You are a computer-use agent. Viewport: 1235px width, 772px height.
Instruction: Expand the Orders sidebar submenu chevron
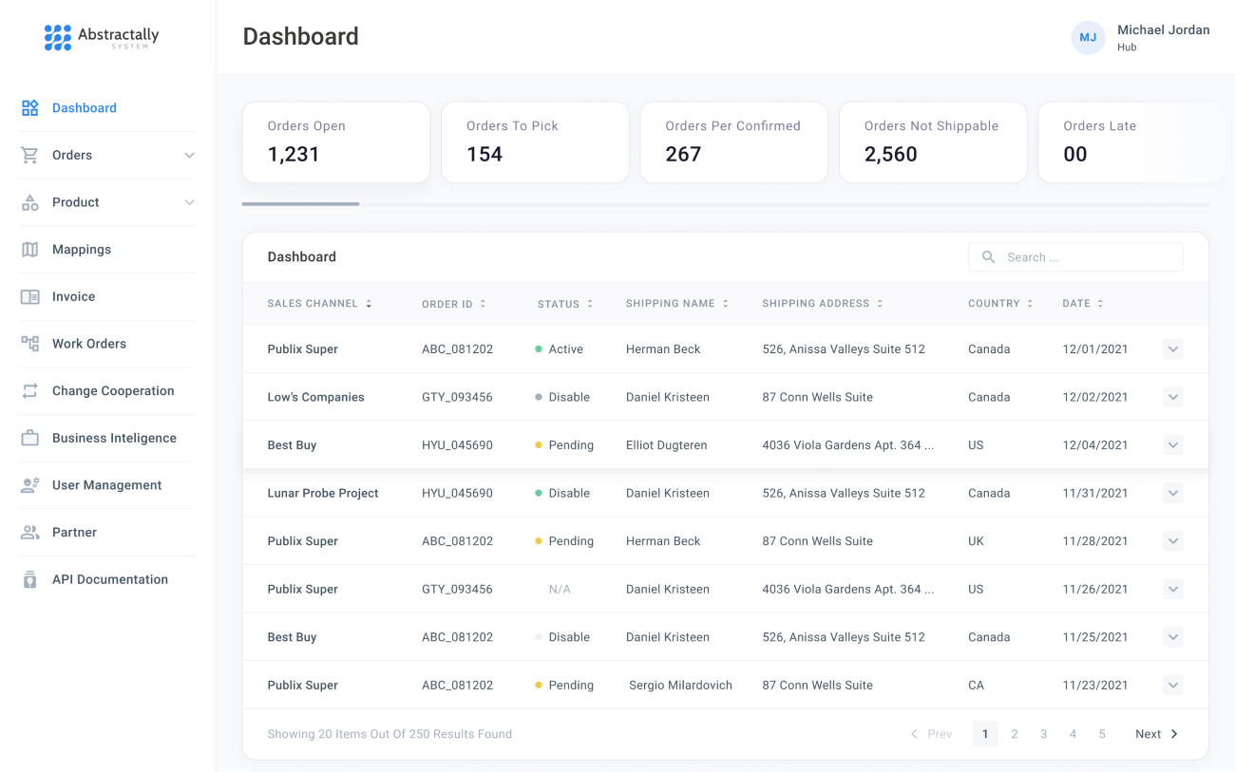189,156
